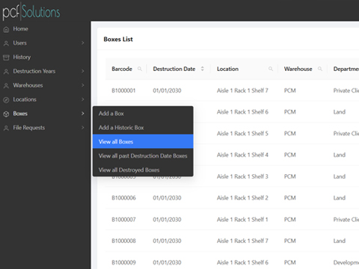This screenshot has width=359, height=269.
Task: Sort by Destruction Date using sort arrows
Action: point(202,69)
